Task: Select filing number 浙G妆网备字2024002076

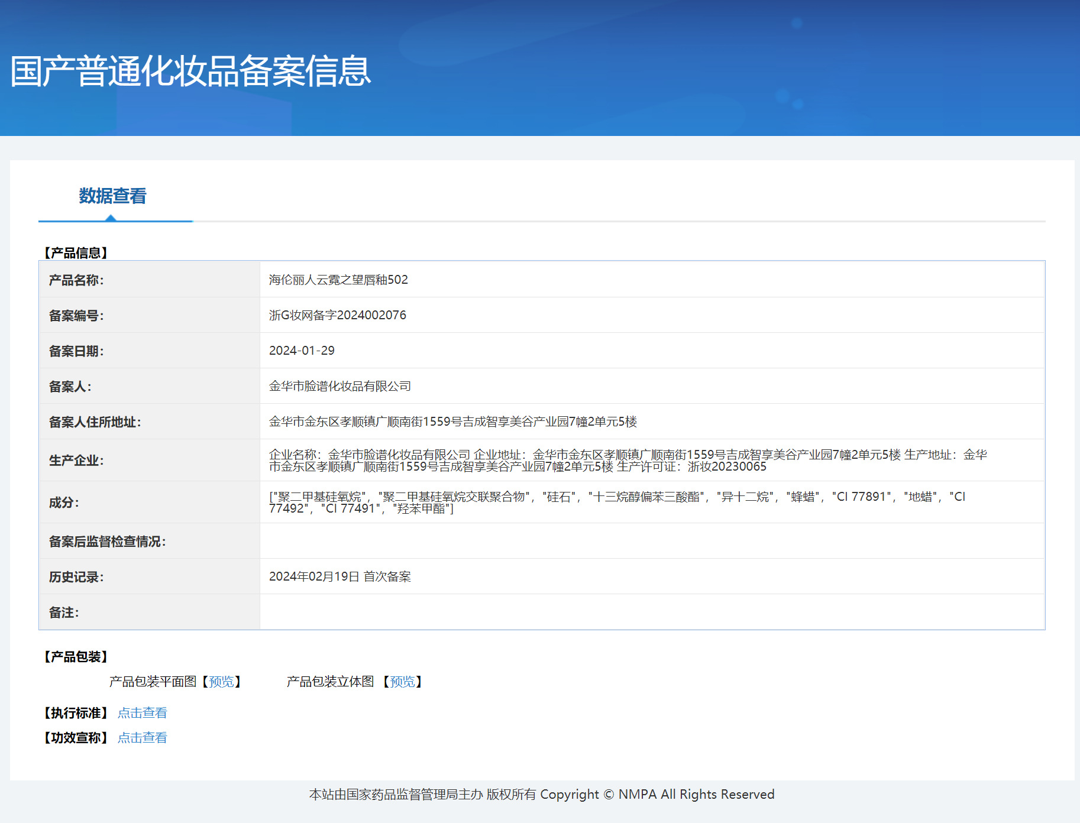Action: click(x=338, y=315)
